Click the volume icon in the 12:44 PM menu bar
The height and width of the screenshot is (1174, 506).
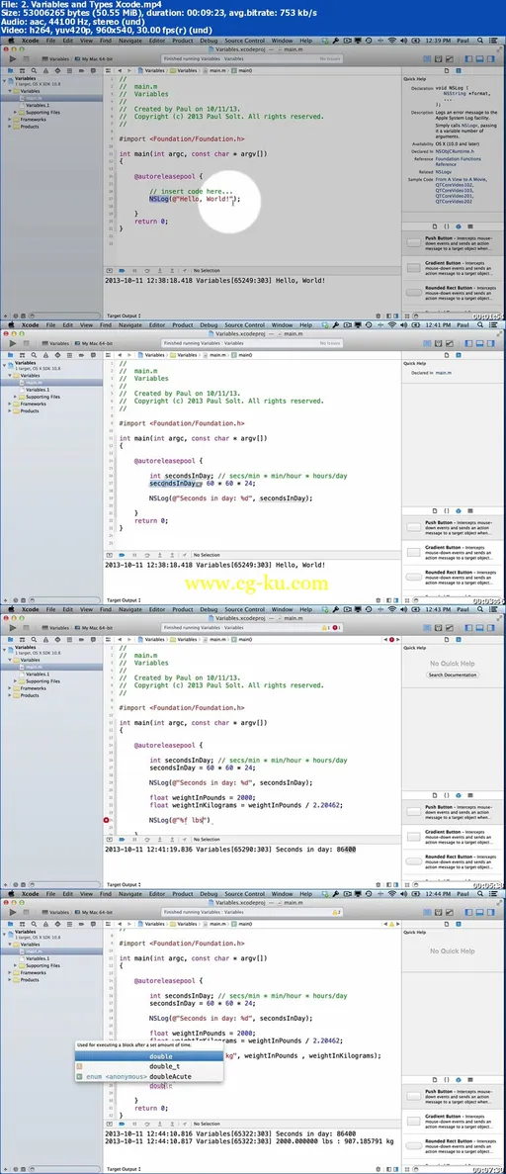tap(405, 894)
